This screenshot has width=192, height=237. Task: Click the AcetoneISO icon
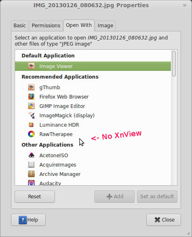(x=31, y=155)
